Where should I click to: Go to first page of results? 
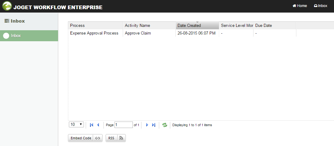(92, 125)
